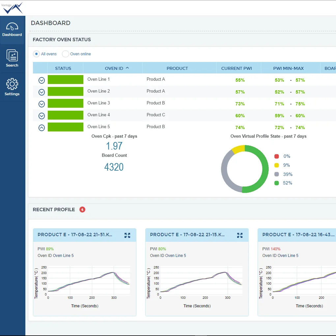The image size is (336, 336).
Task: Click the red legend swatch for 0%
Action: (x=277, y=156)
